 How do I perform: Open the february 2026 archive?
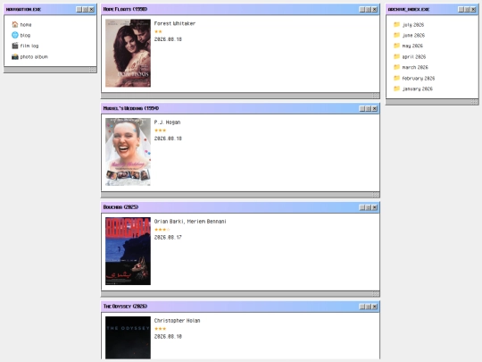point(419,78)
